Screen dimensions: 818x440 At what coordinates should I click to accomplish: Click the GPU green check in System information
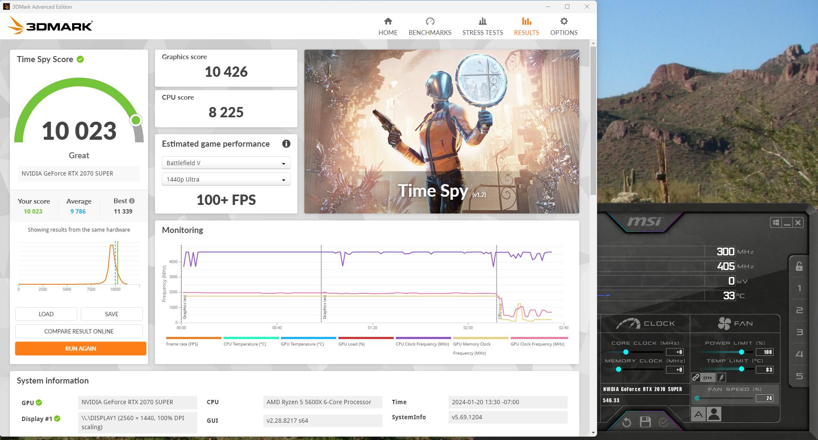click(x=39, y=402)
